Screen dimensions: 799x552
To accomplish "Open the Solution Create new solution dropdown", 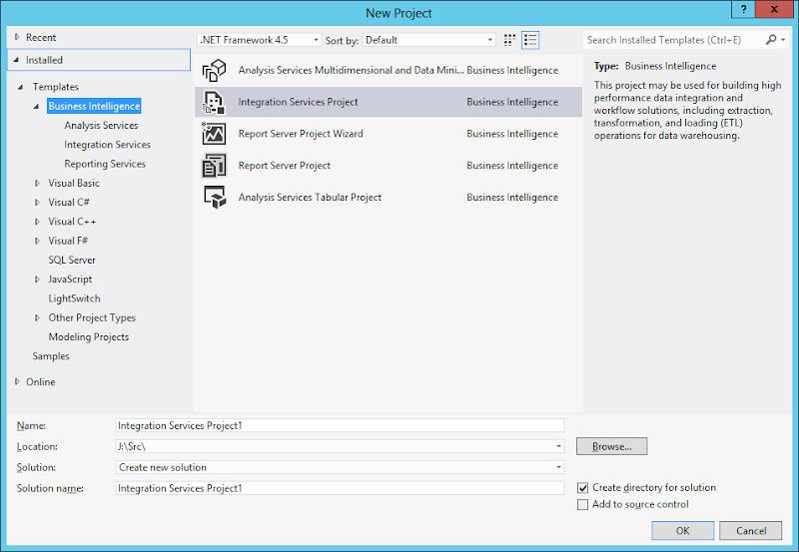I will click(559, 467).
